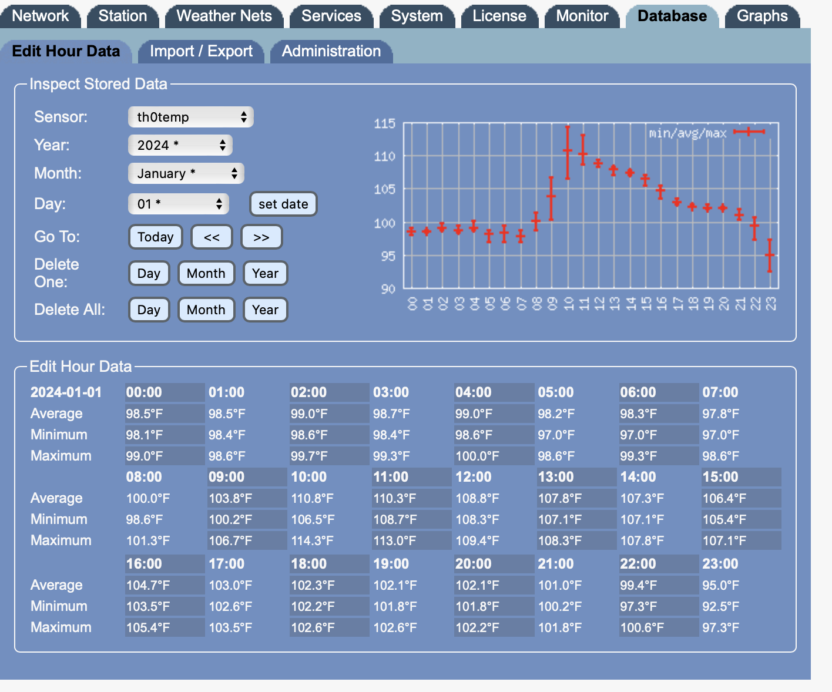Go to previous day with << button
Viewport: 832px width, 692px height.
click(212, 237)
